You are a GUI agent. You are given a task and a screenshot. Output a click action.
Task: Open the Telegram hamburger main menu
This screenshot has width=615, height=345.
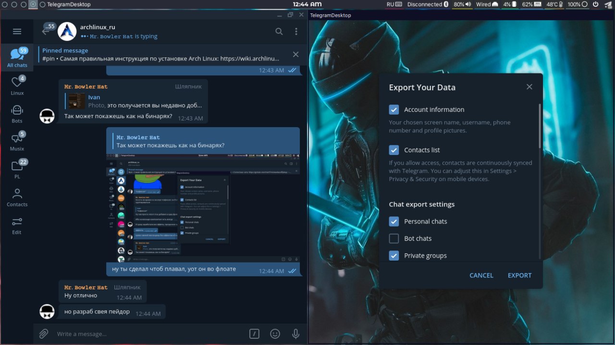(x=17, y=32)
